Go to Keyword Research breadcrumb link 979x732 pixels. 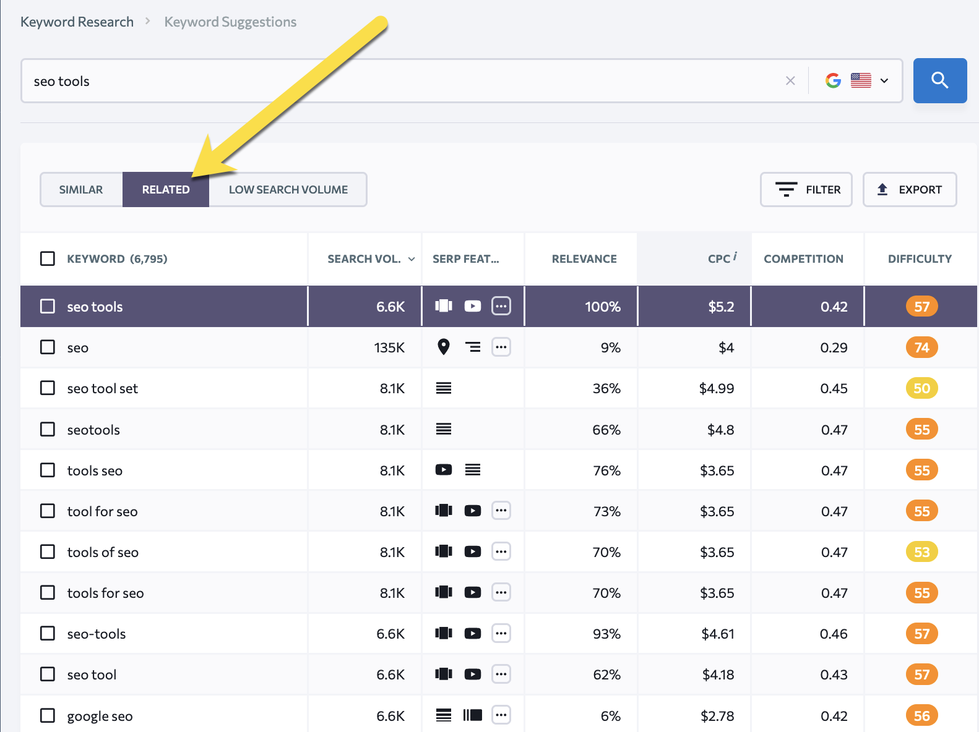click(77, 22)
